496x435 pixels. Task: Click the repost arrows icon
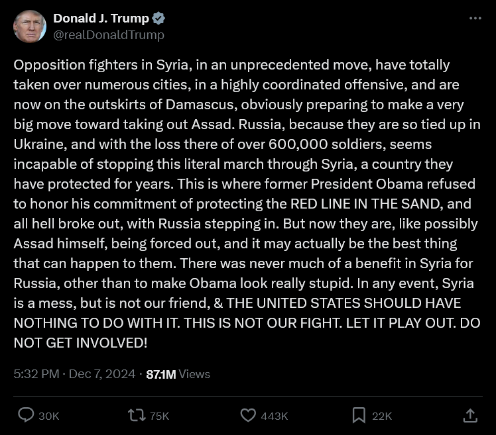[x=137, y=415]
